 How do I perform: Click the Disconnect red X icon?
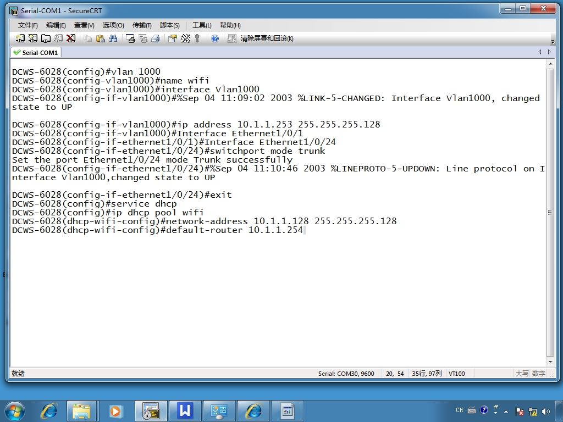[71, 38]
